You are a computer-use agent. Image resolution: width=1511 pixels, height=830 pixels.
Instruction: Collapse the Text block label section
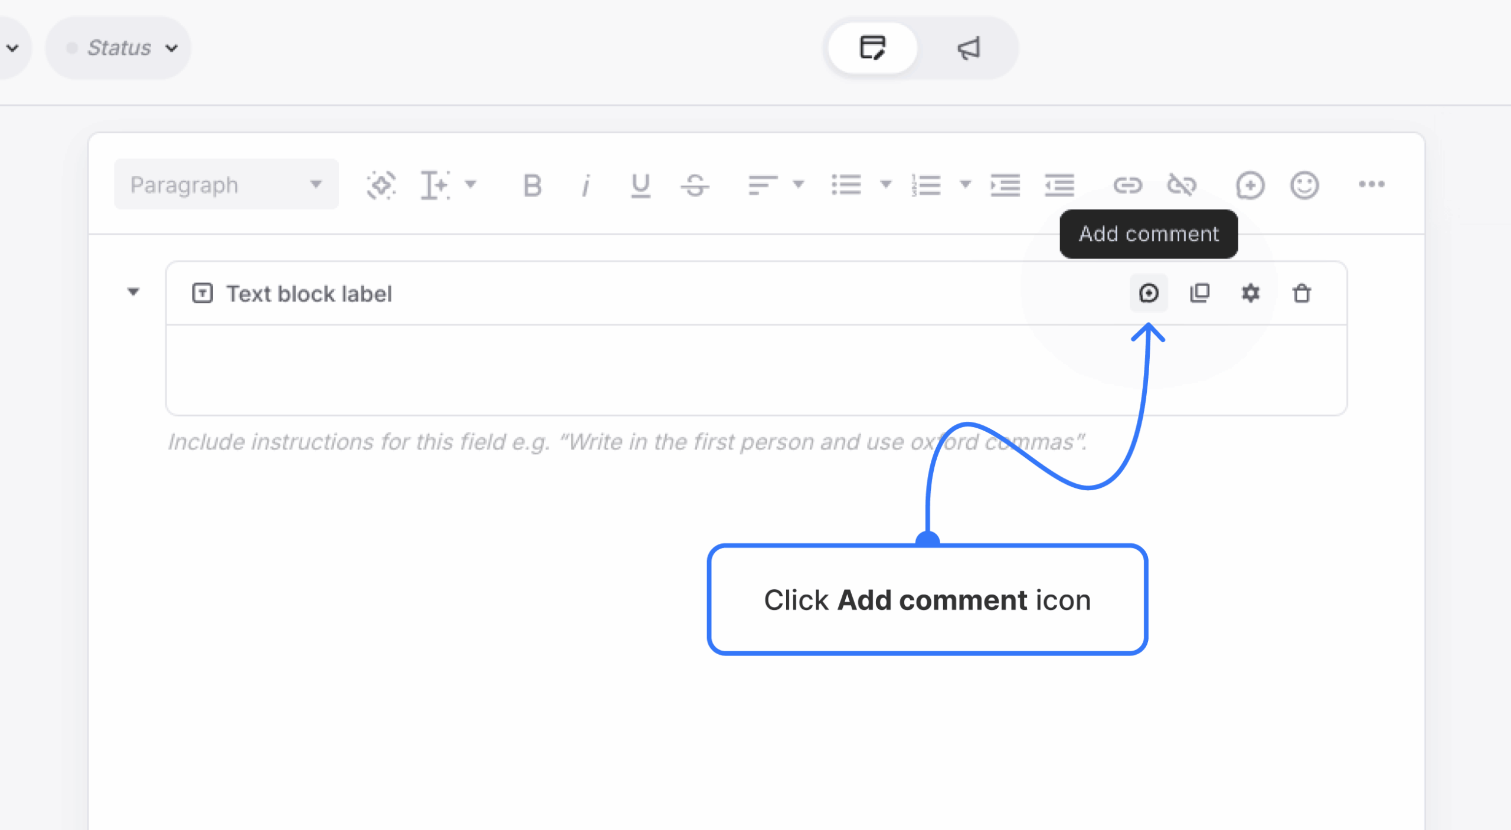(133, 292)
